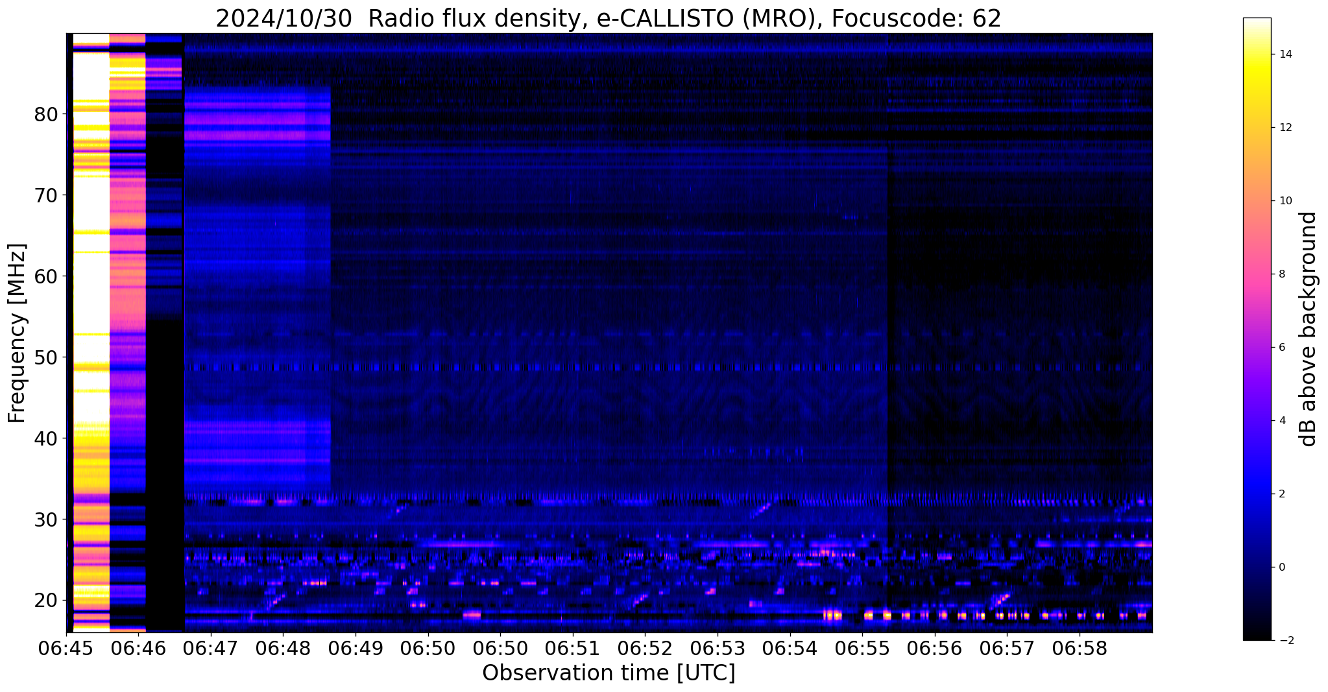Screen dimensions: 1328x692
Task: Click the 40 MHz frequency tick label
Action: (x=46, y=438)
